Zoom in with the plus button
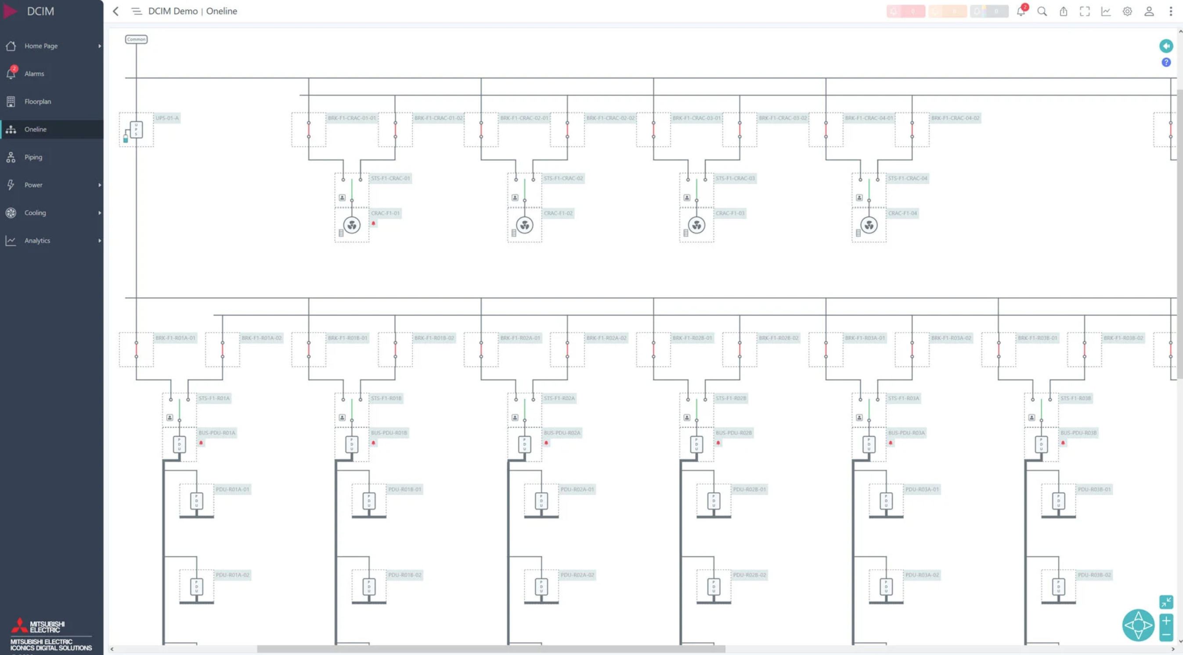 [1166, 621]
